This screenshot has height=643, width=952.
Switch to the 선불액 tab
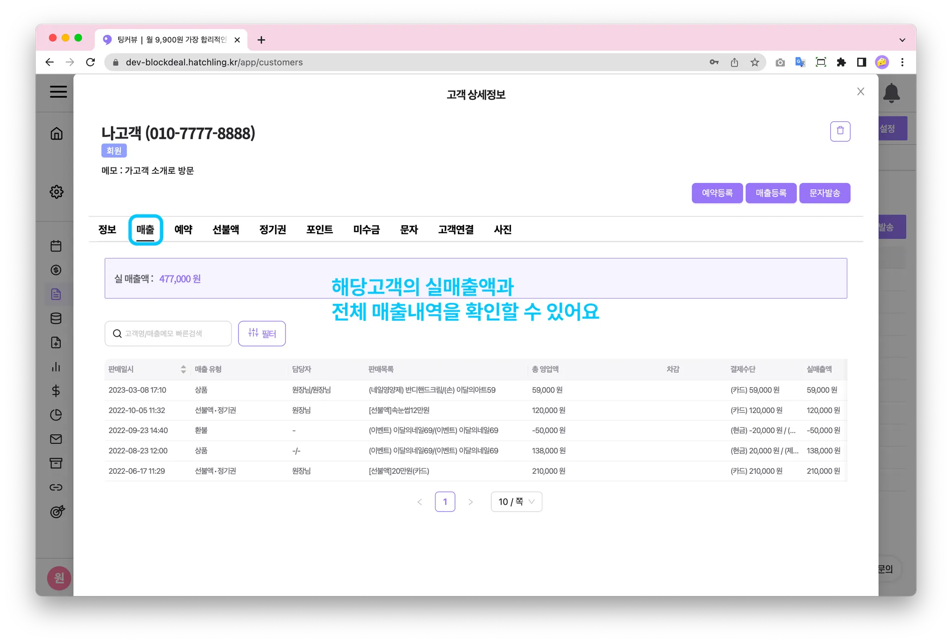click(225, 230)
